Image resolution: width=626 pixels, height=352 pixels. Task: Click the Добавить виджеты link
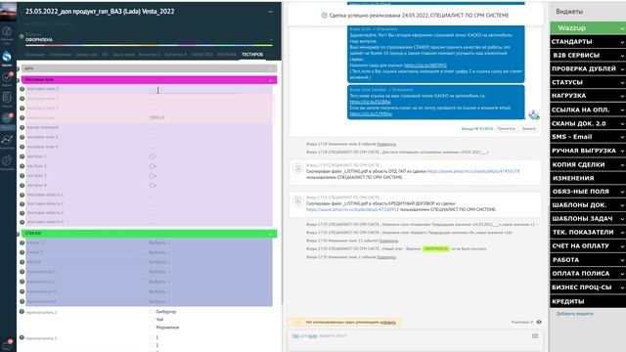pos(575,314)
